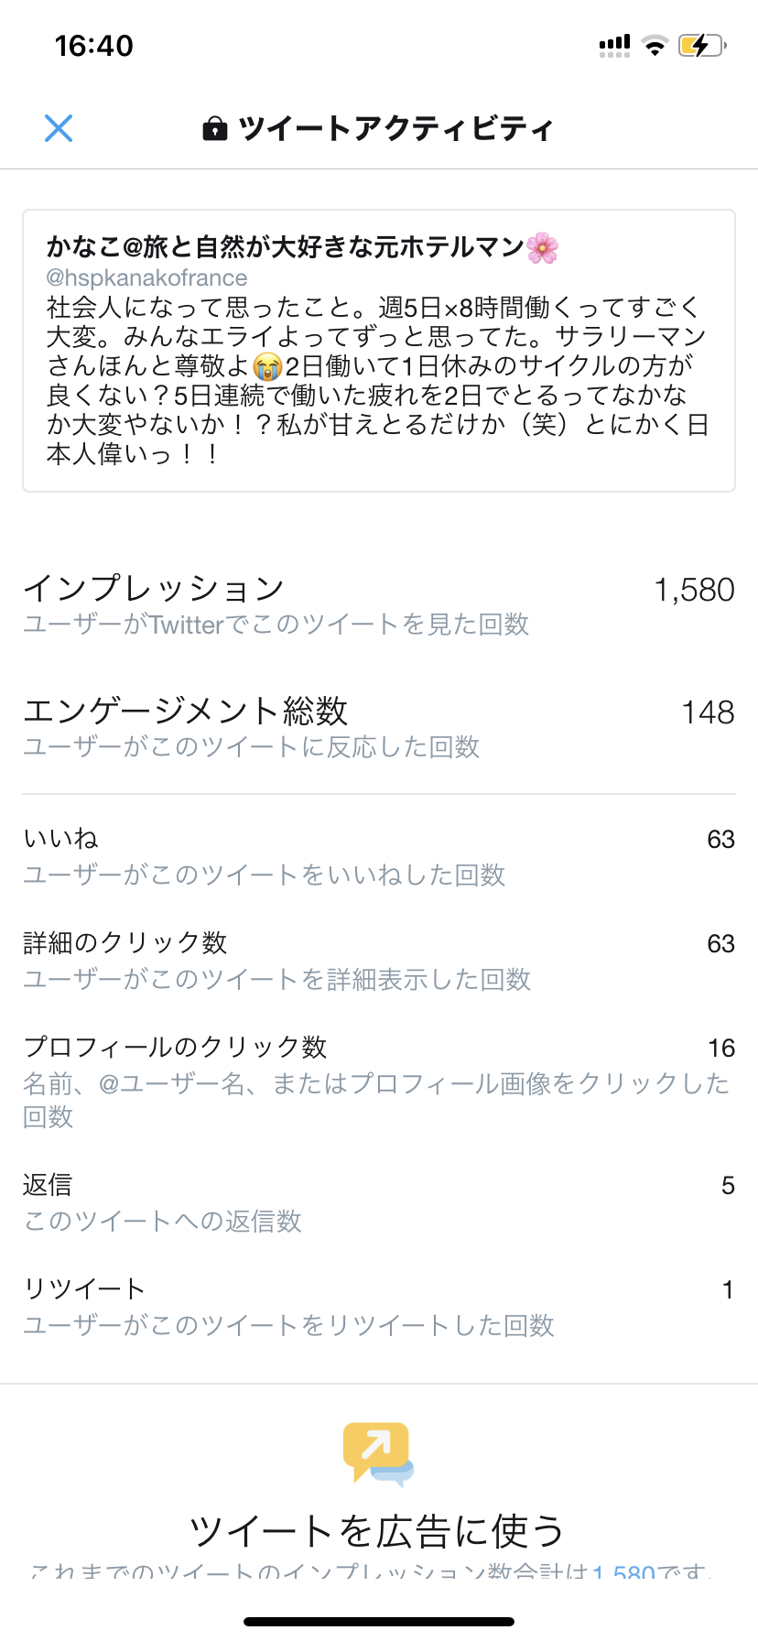Tap the crying emoji in tweet text
The width and height of the screenshot is (758, 1641).
267,367
